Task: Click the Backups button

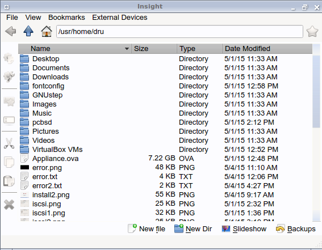Action: pos(296,228)
